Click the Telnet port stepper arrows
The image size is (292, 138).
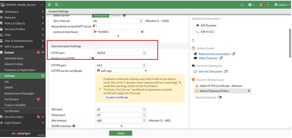pyautogui.click(x=144, y=115)
